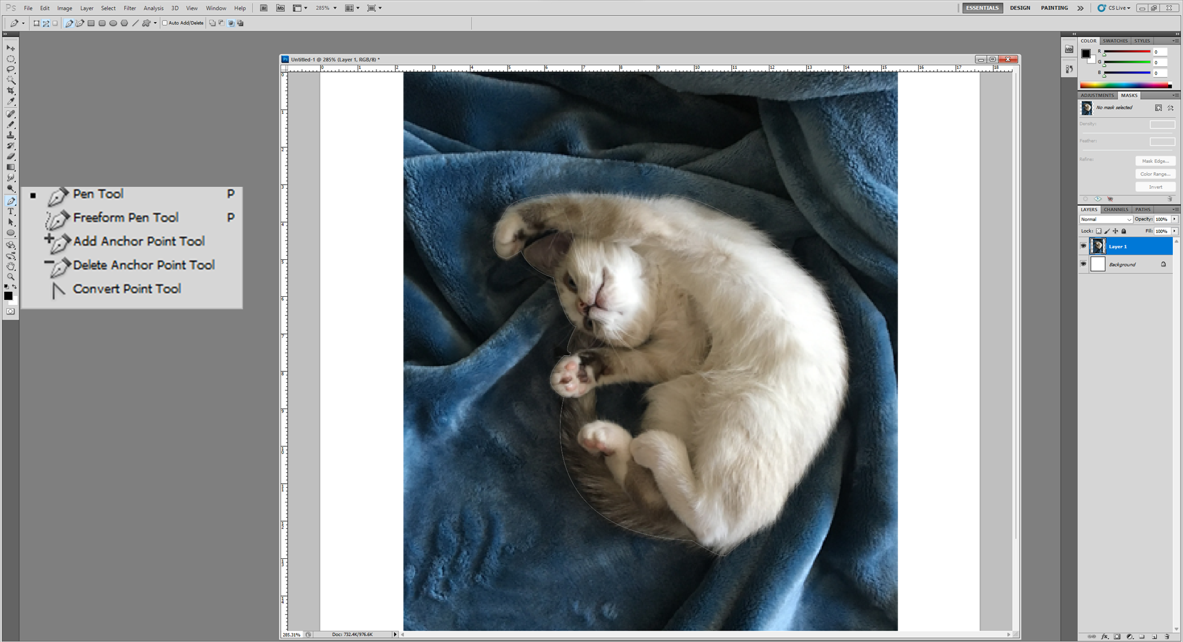Enable the Auto Add/Delete checkbox

(x=165, y=23)
